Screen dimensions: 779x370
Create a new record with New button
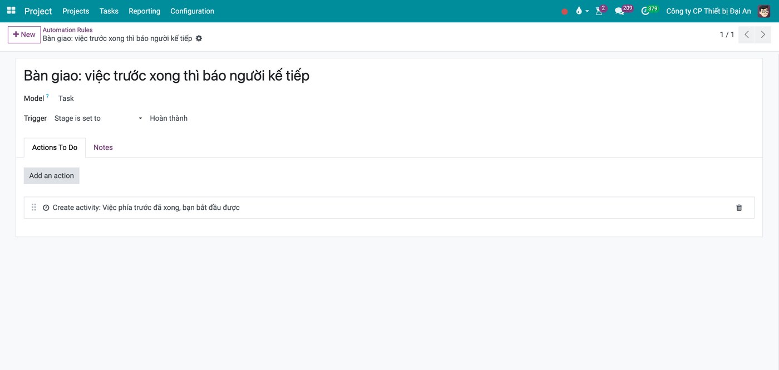[24, 34]
